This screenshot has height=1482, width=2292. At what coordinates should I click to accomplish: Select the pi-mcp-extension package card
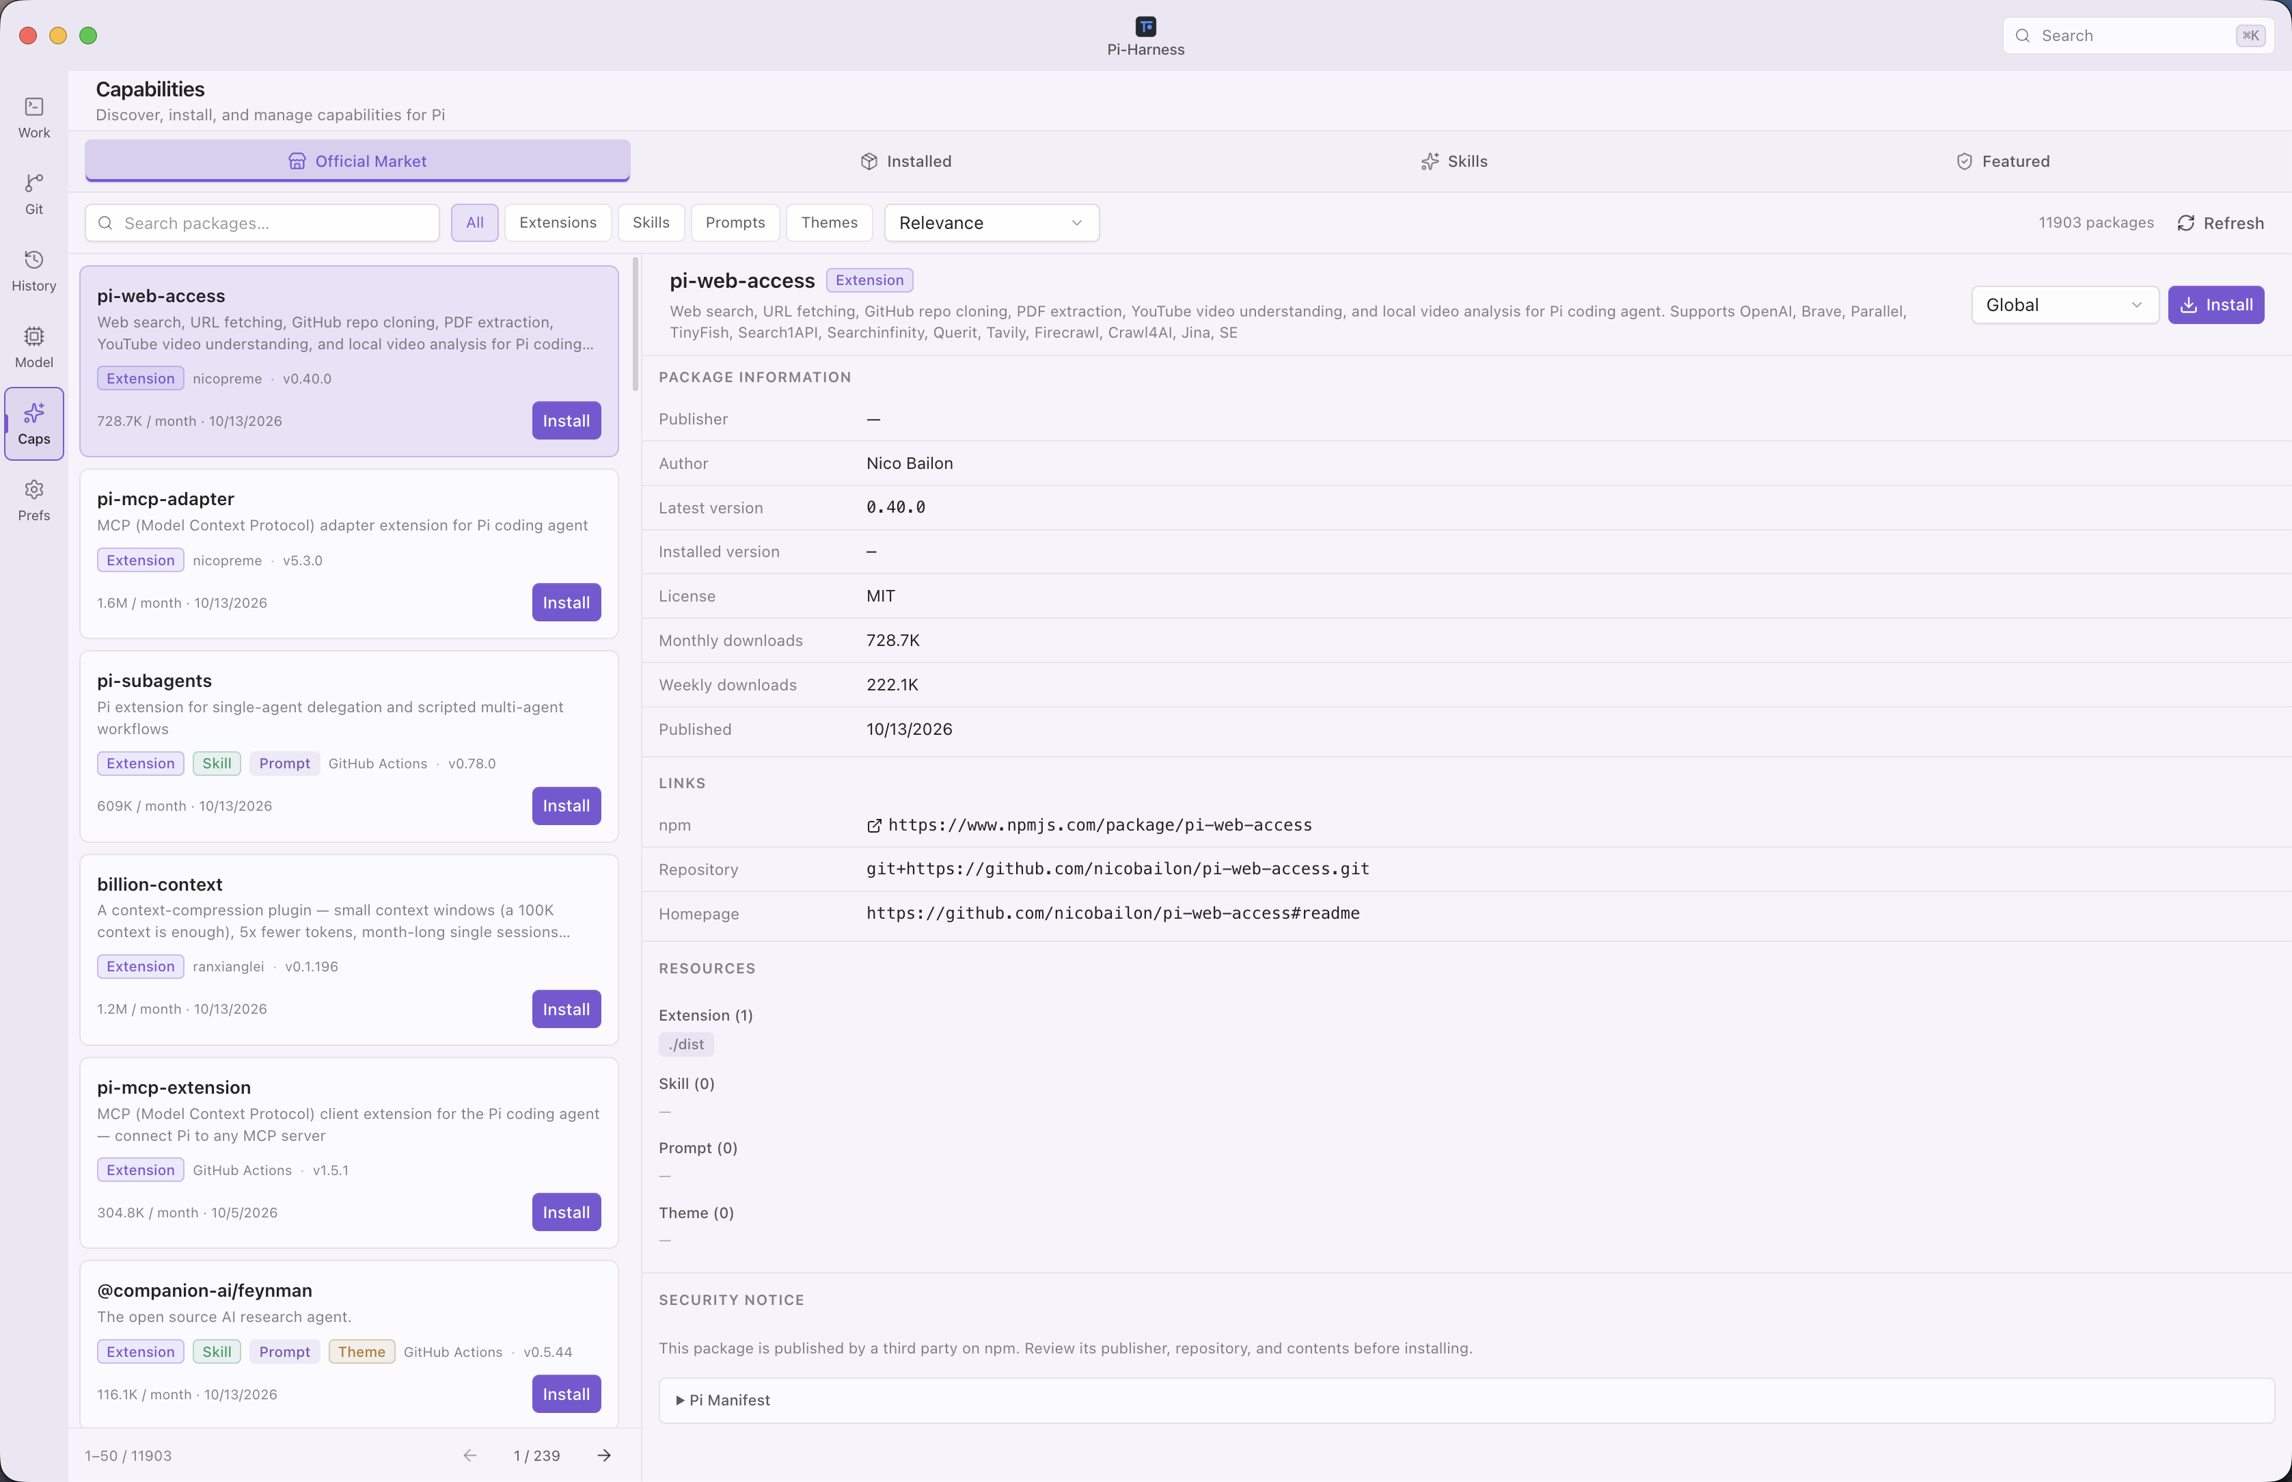click(x=349, y=1153)
